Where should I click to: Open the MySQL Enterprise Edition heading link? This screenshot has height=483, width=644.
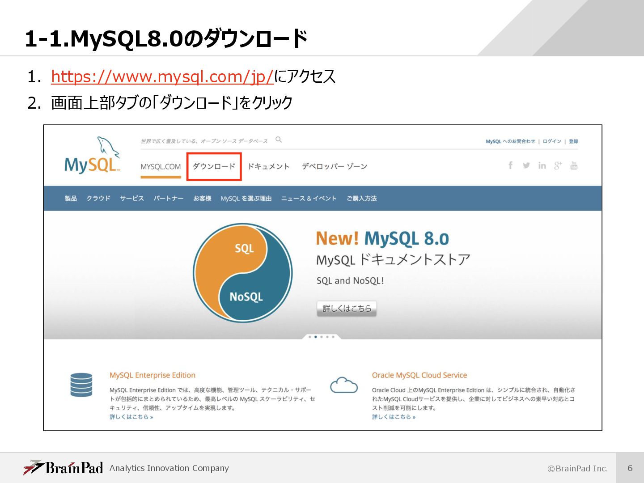point(153,375)
